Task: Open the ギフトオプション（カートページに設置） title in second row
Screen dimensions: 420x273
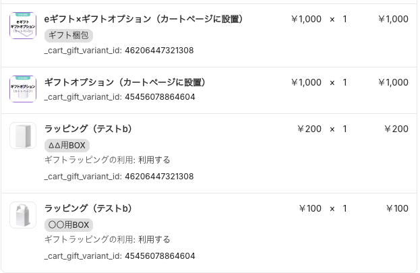Action: click(125, 82)
